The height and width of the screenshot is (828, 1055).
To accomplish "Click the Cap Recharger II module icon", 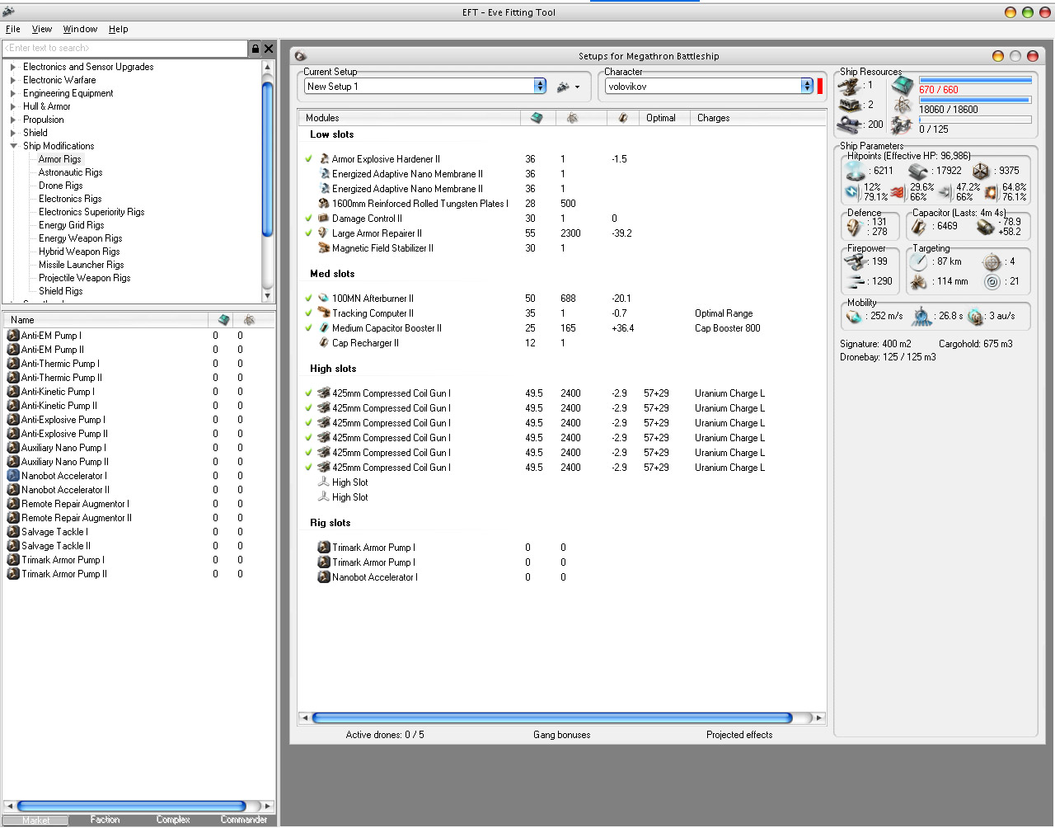I will pos(324,343).
